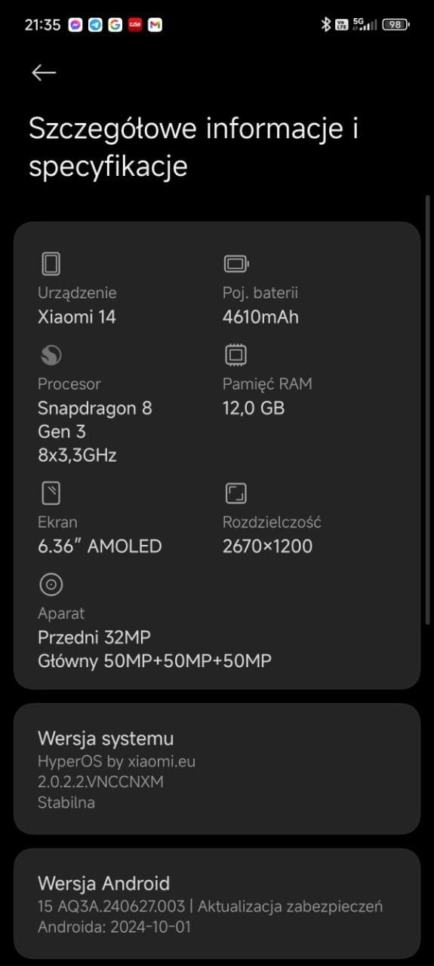Tap the Bluetooth status icon

[326, 25]
